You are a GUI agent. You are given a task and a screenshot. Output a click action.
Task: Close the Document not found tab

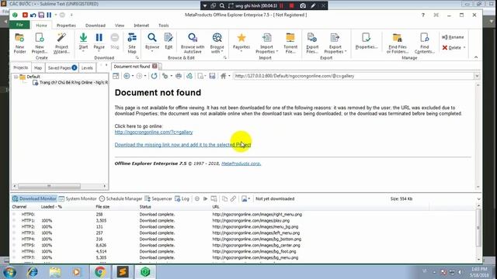tap(155, 66)
